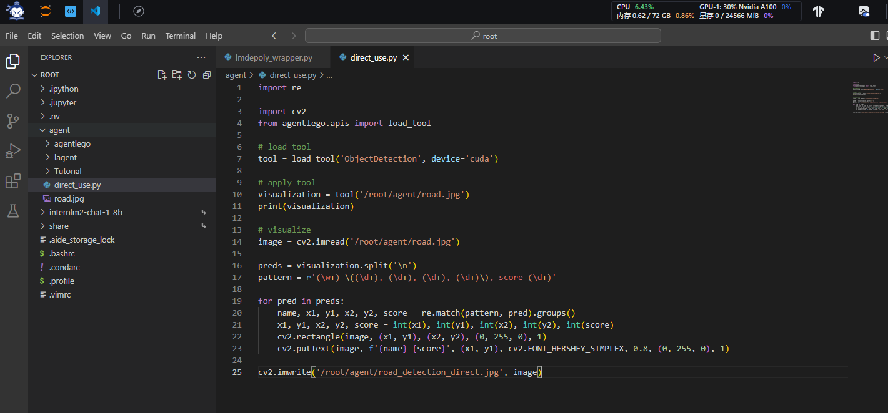Select the direct_use.py editor tab
The height and width of the screenshot is (413, 888).
(x=374, y=57)
